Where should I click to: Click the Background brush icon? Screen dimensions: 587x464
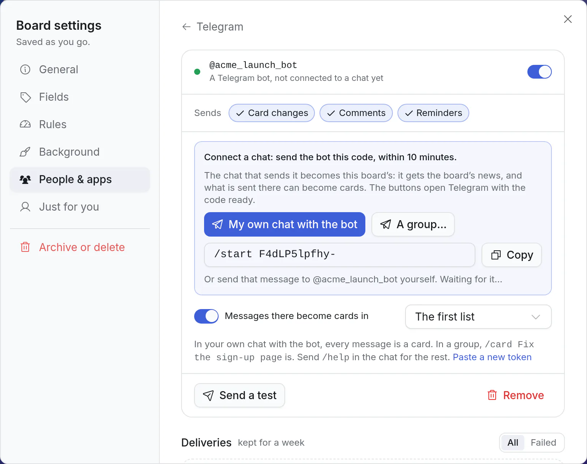point(25,152)
